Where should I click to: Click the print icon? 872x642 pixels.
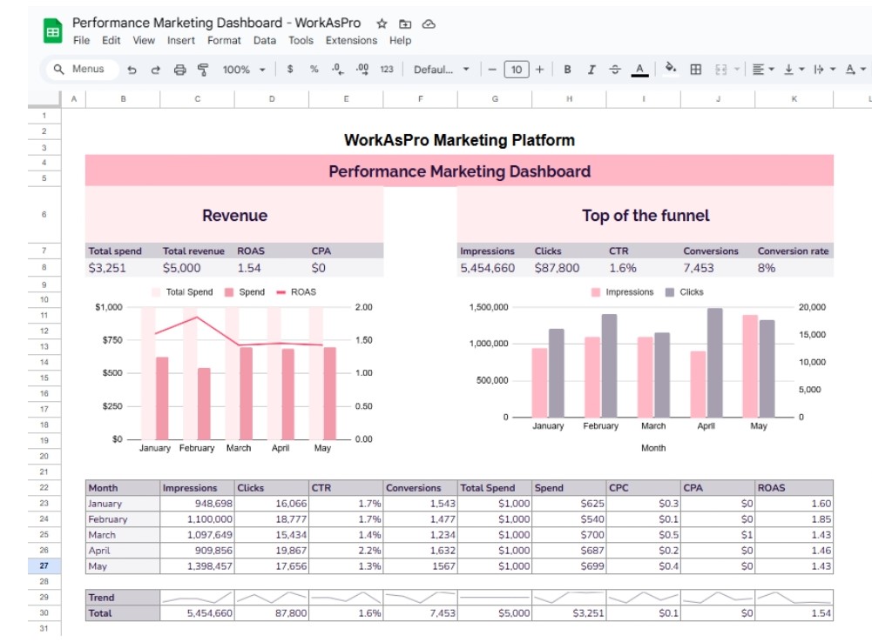coord(179,70)
